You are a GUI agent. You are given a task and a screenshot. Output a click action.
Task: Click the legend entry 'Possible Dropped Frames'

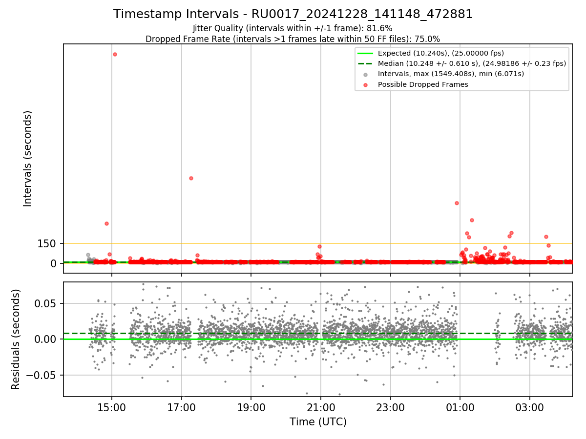423,84
